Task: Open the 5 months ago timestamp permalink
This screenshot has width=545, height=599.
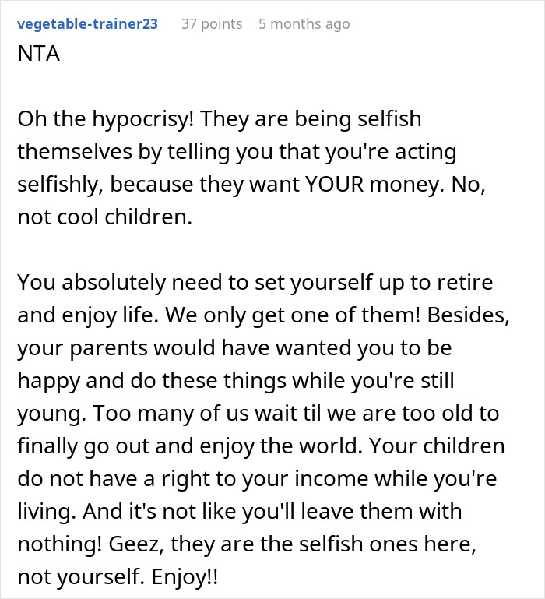Action: pyautogui.click(x=304, y=24)
